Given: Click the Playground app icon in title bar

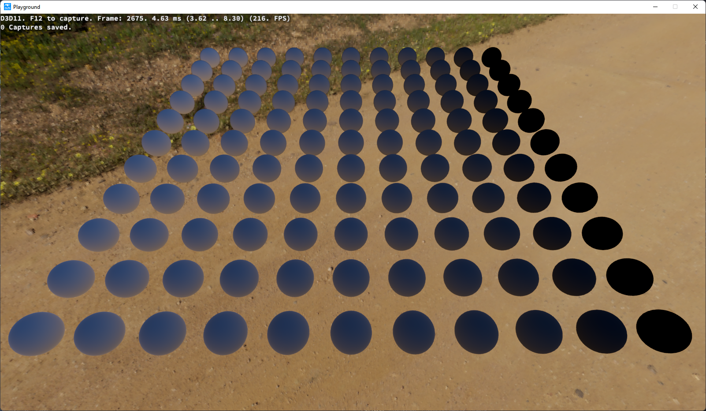Looking at the screenshot, I should [x=7, y=7].
